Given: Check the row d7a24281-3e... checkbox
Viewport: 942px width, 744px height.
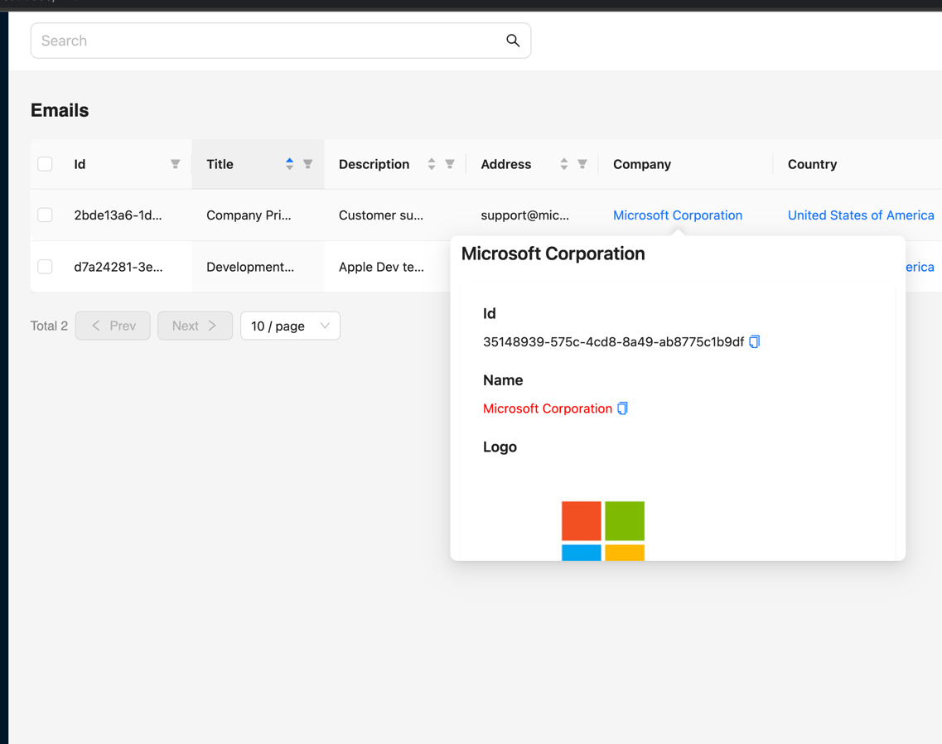Looking at the screenshot, I should click(x=45, y=267).
